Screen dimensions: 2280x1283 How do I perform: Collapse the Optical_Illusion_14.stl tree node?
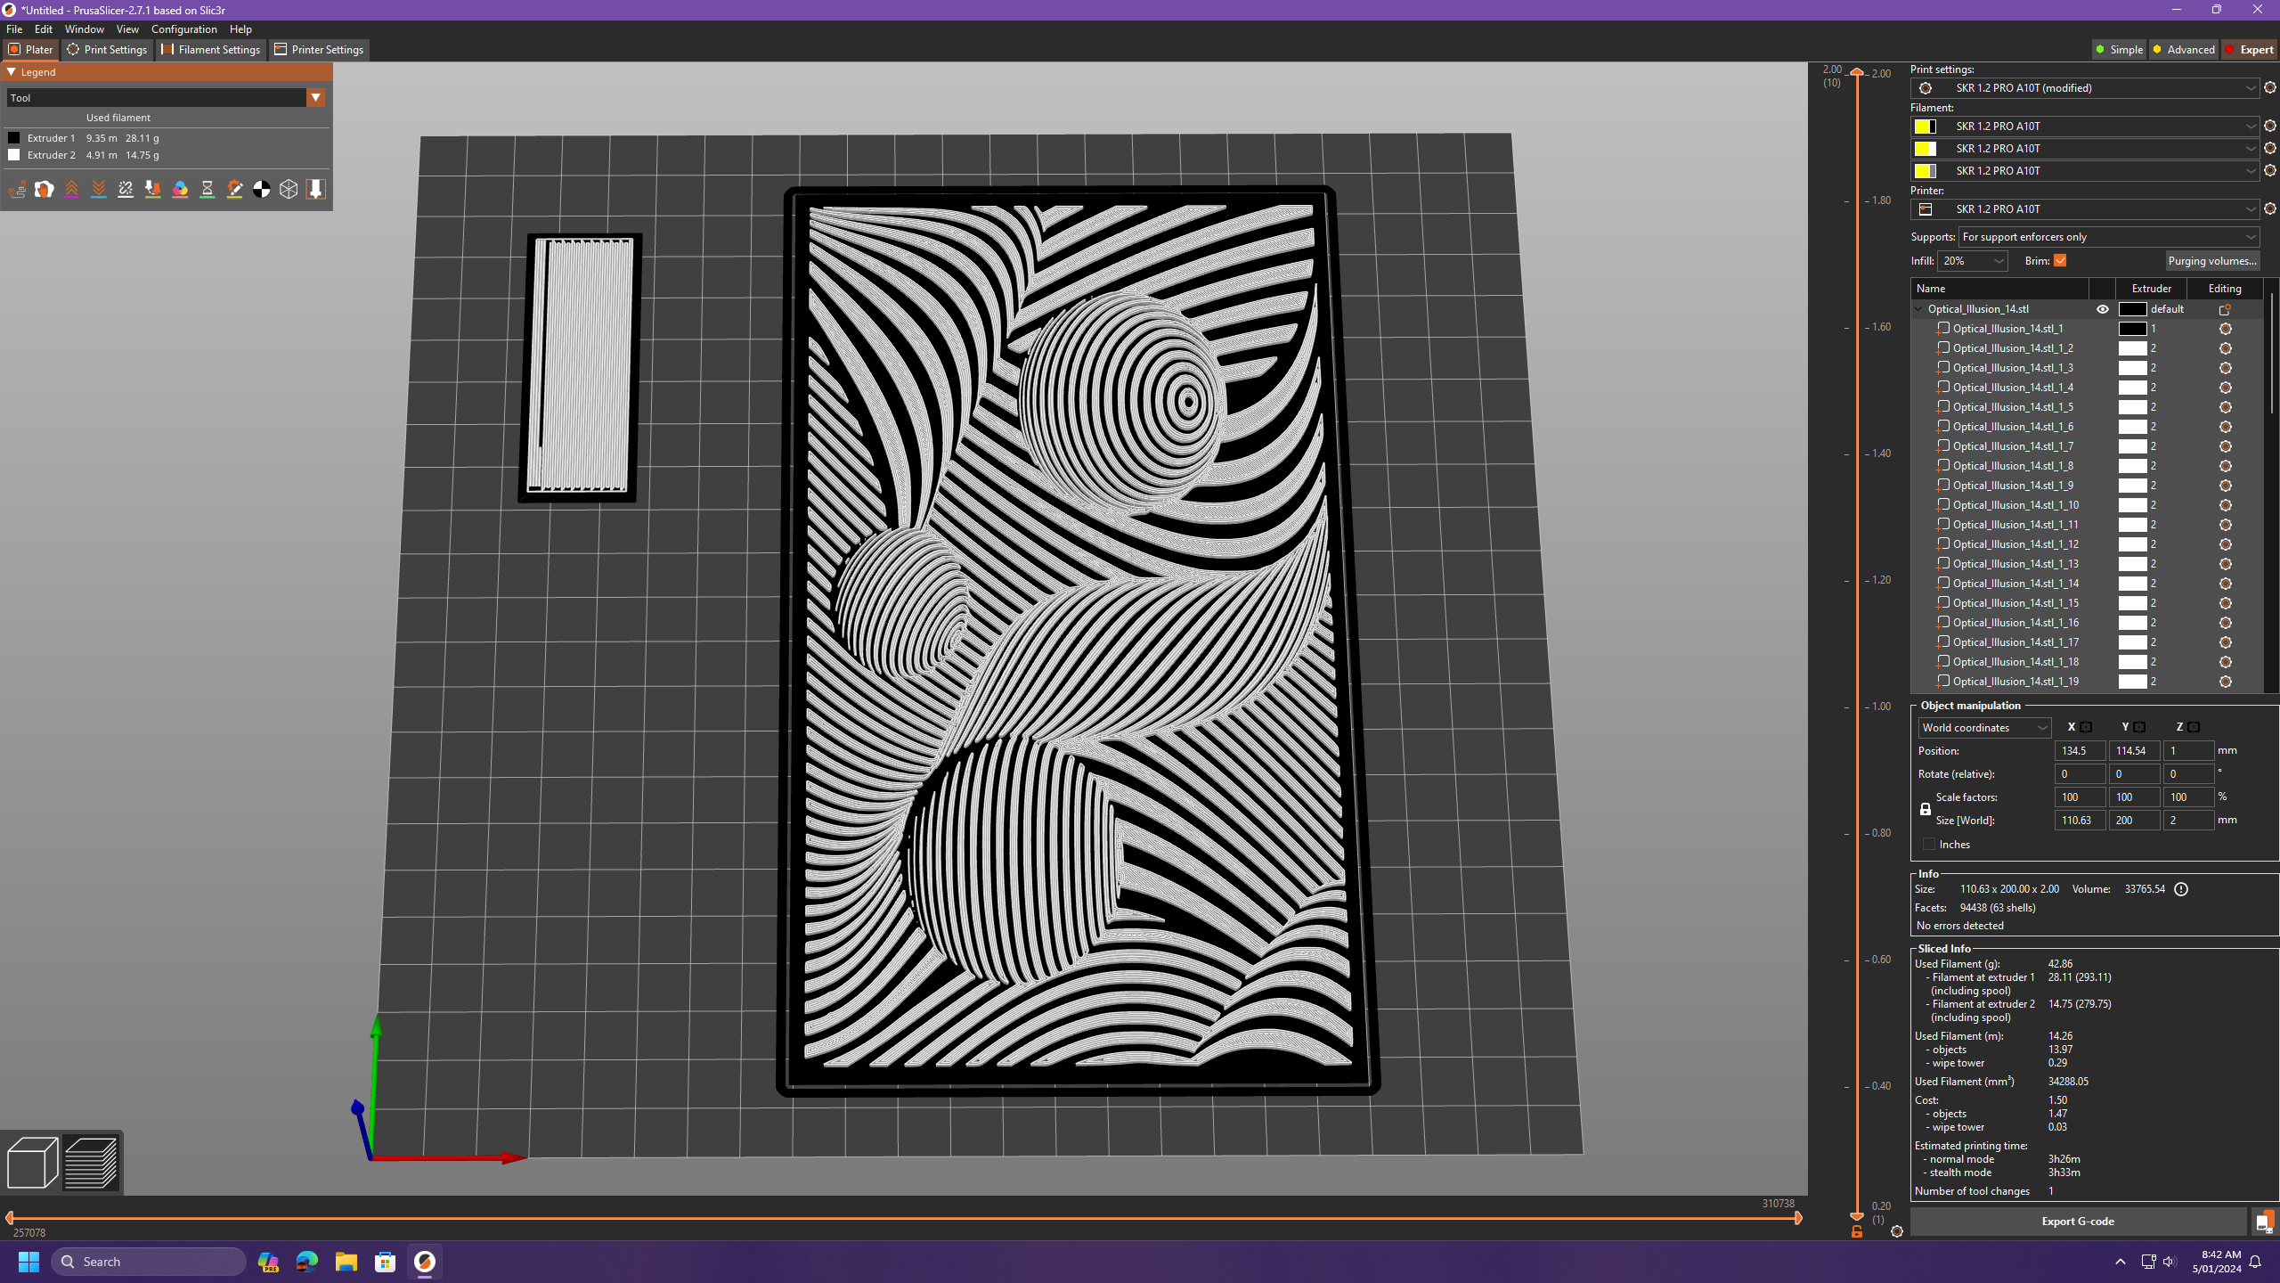(x=1918, y=309)
